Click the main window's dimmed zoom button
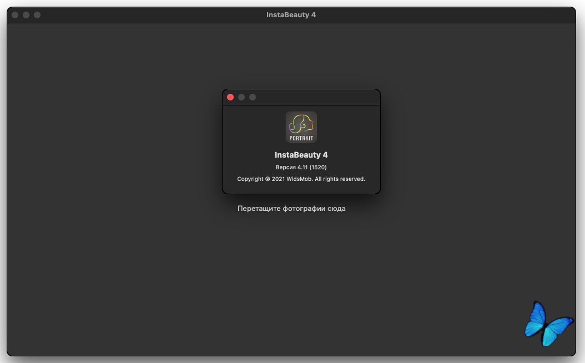This screenshot has height=363, width=585. coord(37,15)
